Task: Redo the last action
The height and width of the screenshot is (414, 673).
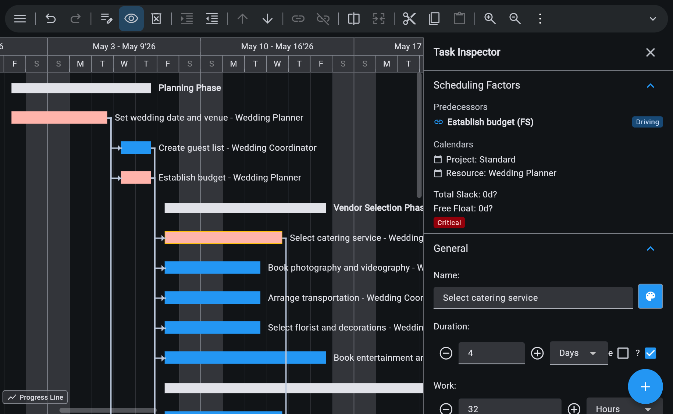Action: pos(75,18)
